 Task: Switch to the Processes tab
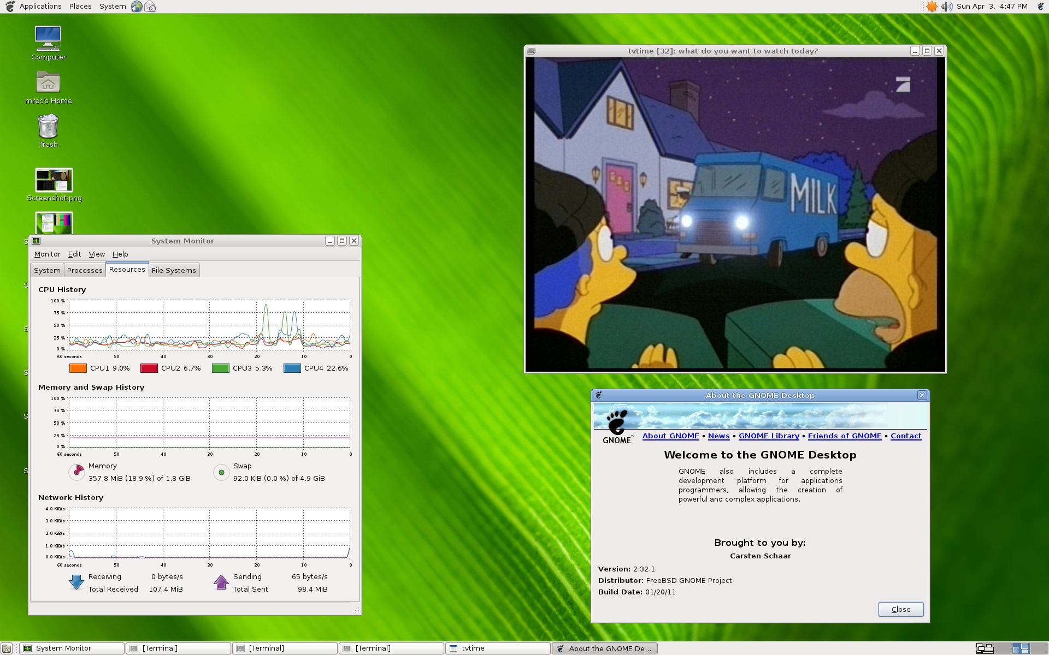(85, 270)
